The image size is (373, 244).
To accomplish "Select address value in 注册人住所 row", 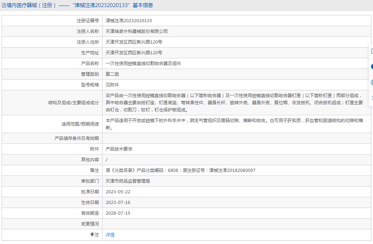I will point(134,42).
